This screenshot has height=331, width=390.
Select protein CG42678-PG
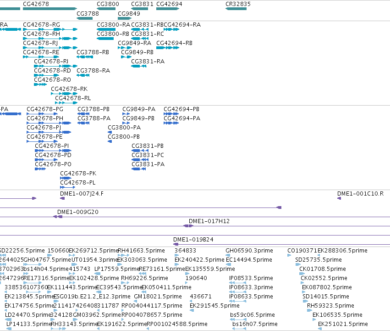(x=42, y=114)
